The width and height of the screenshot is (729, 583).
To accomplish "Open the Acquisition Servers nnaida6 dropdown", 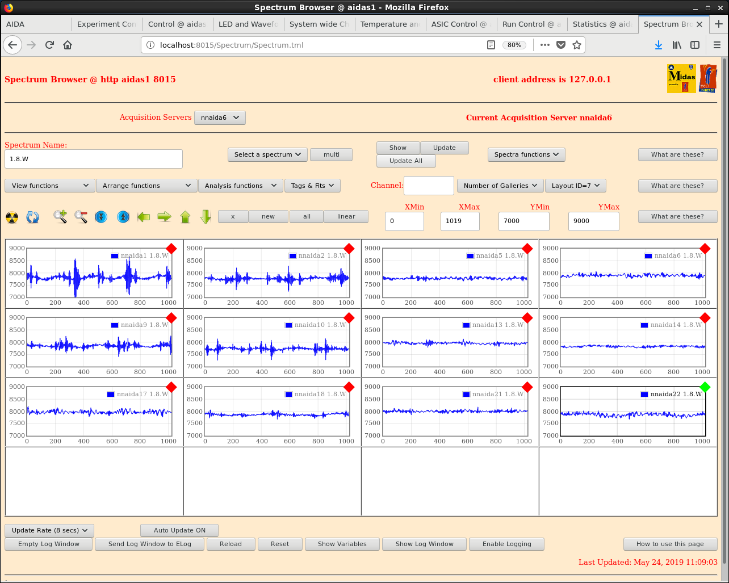I will pos(220,118).
